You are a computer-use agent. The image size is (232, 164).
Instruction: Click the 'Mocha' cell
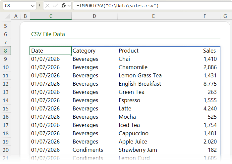click(153, 117)
